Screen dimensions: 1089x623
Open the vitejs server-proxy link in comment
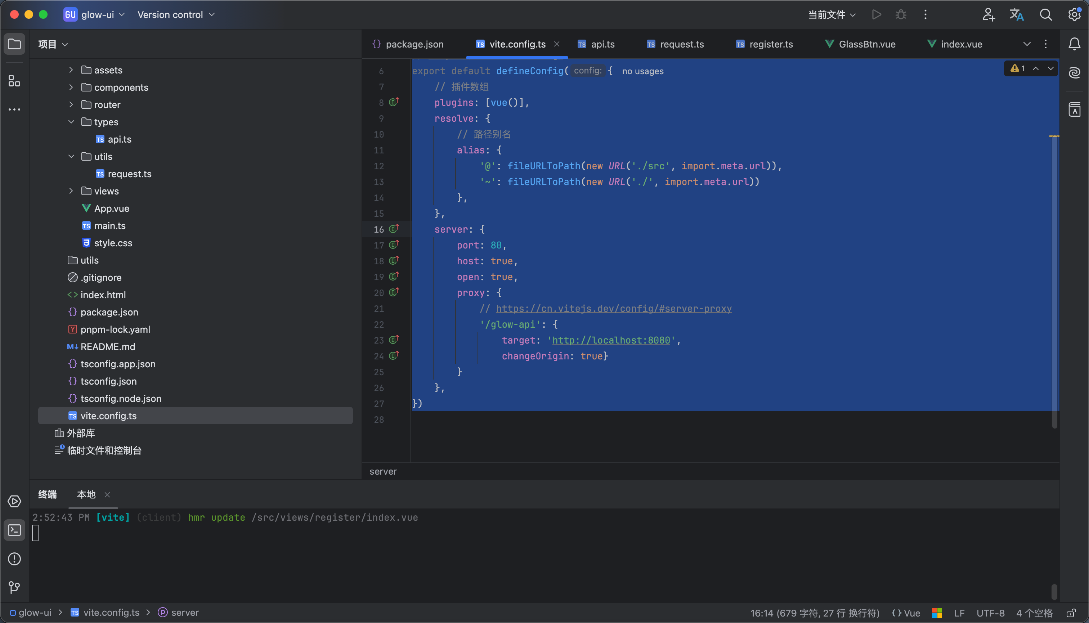(x=613, y=309)
